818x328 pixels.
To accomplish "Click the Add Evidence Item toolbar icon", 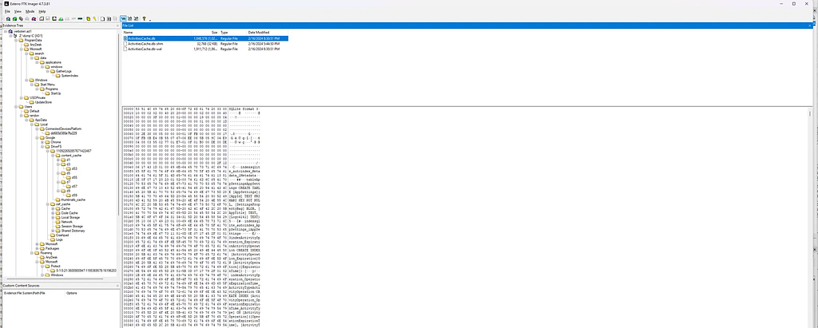I will pyautogui.click(x=8, y=19).
